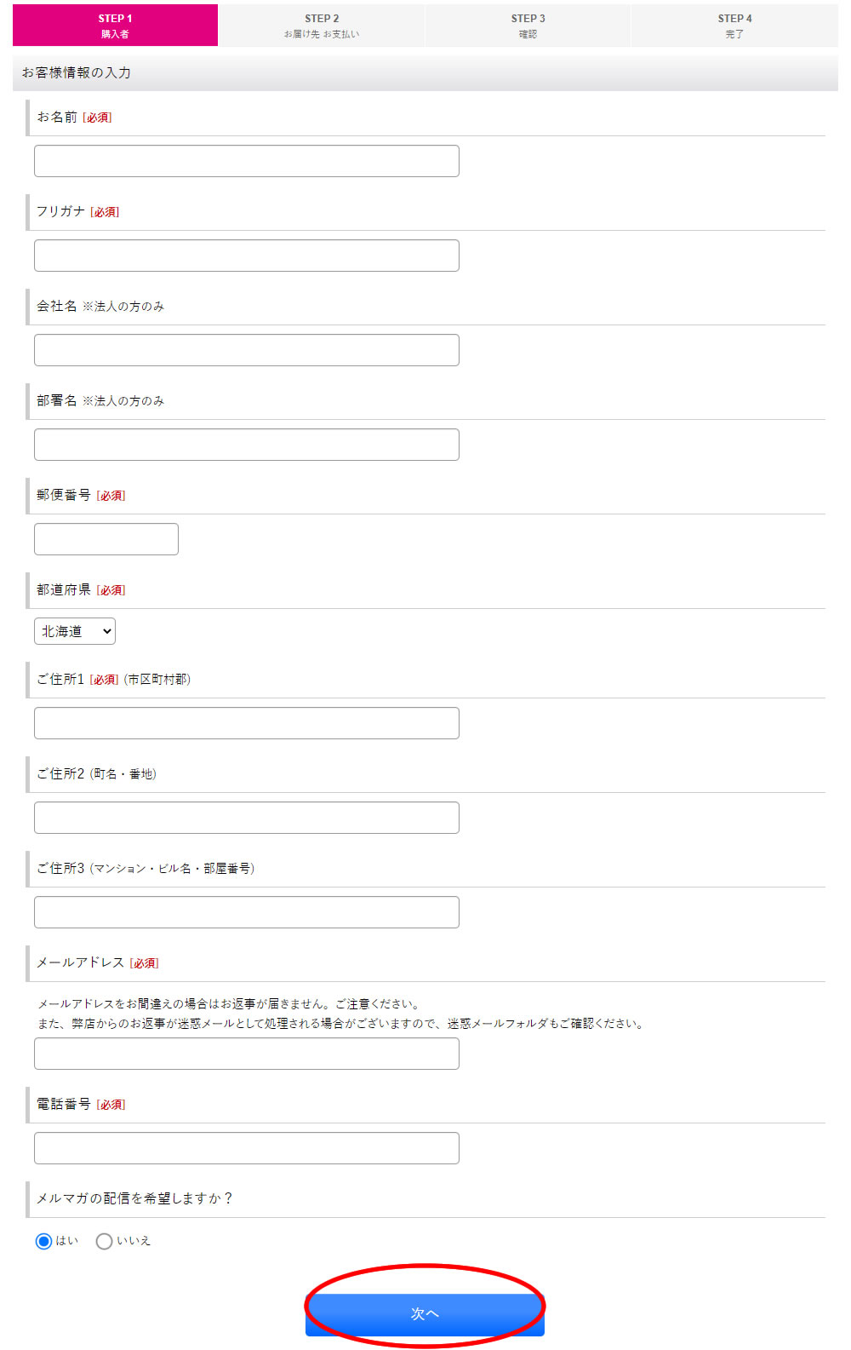Viewport: 851px width, 1350px height.
Task: Switch to the STEP 2 お届け先 お支払い tab
Action: [x=323, y=25]
